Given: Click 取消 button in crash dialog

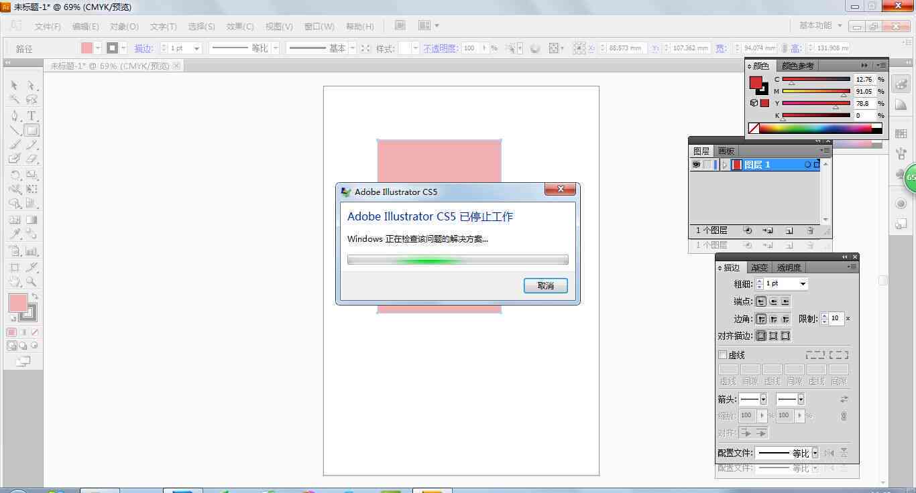Looking at the screenshot, I should coord(546,286).
